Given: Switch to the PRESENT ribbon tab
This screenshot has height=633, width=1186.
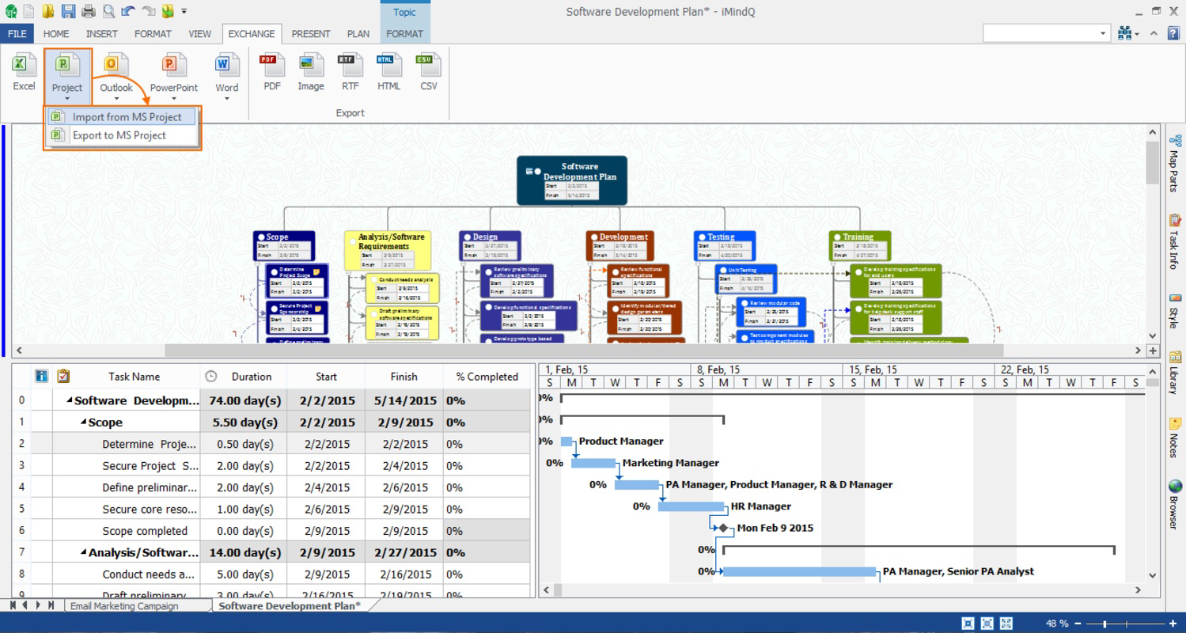Looking at the screenshot, I should (311, 34).
